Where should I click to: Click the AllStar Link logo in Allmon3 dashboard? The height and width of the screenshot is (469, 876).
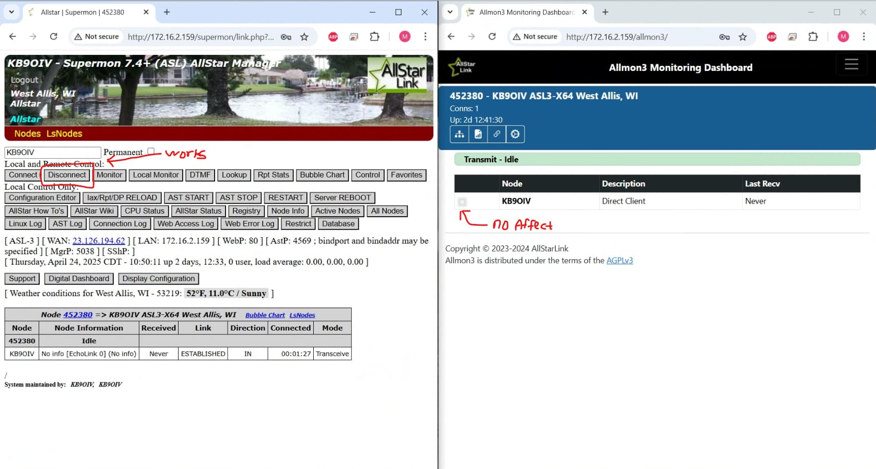(463, 67)
